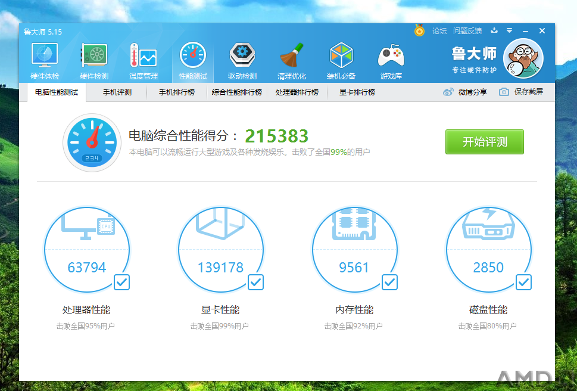Minimize the 鲁大师 window
Screen dimensions: 577x391
click(x=525, y=31)
